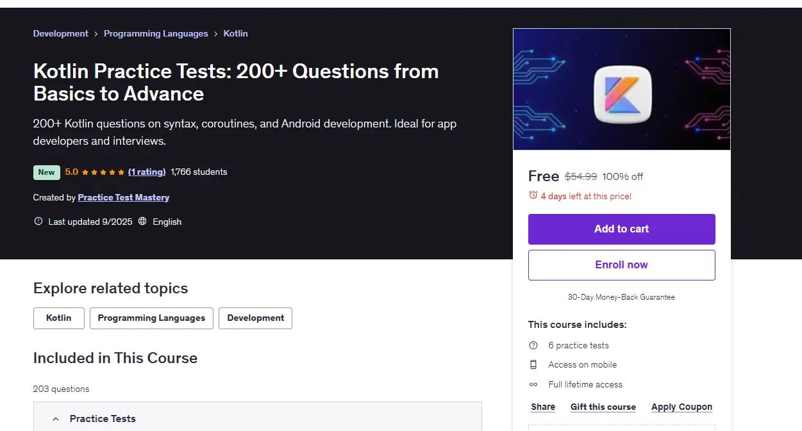
Task: Click the '4 days left at this price!' text
Action: tap(586, 196)
